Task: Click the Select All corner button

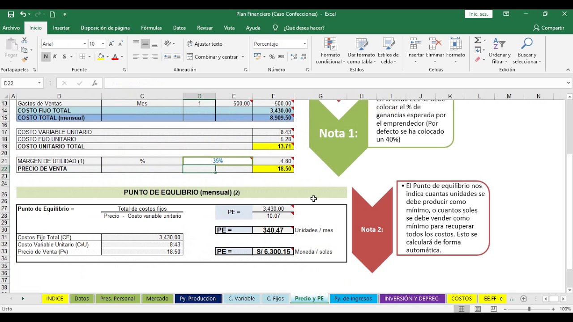Action: 4,96
